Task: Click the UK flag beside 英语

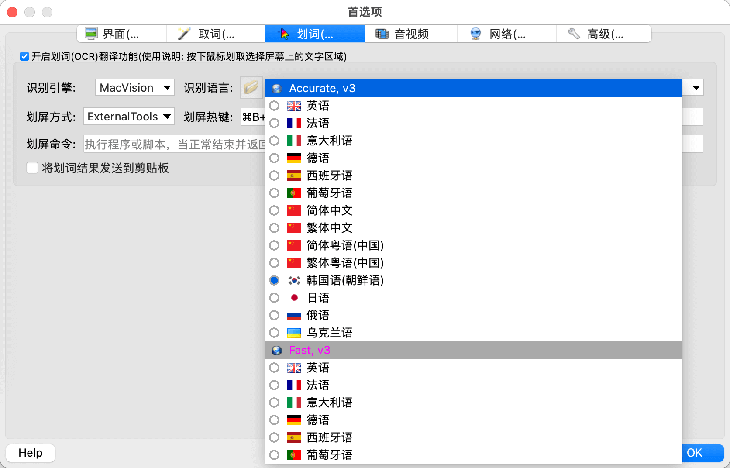Action: pos(294,105)
